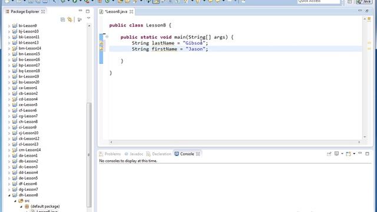Image resolution: width=377 pixels, height=212 pixels.
Task: Click the dc-Lesson3 project folder icon
Action: [15, 167]
